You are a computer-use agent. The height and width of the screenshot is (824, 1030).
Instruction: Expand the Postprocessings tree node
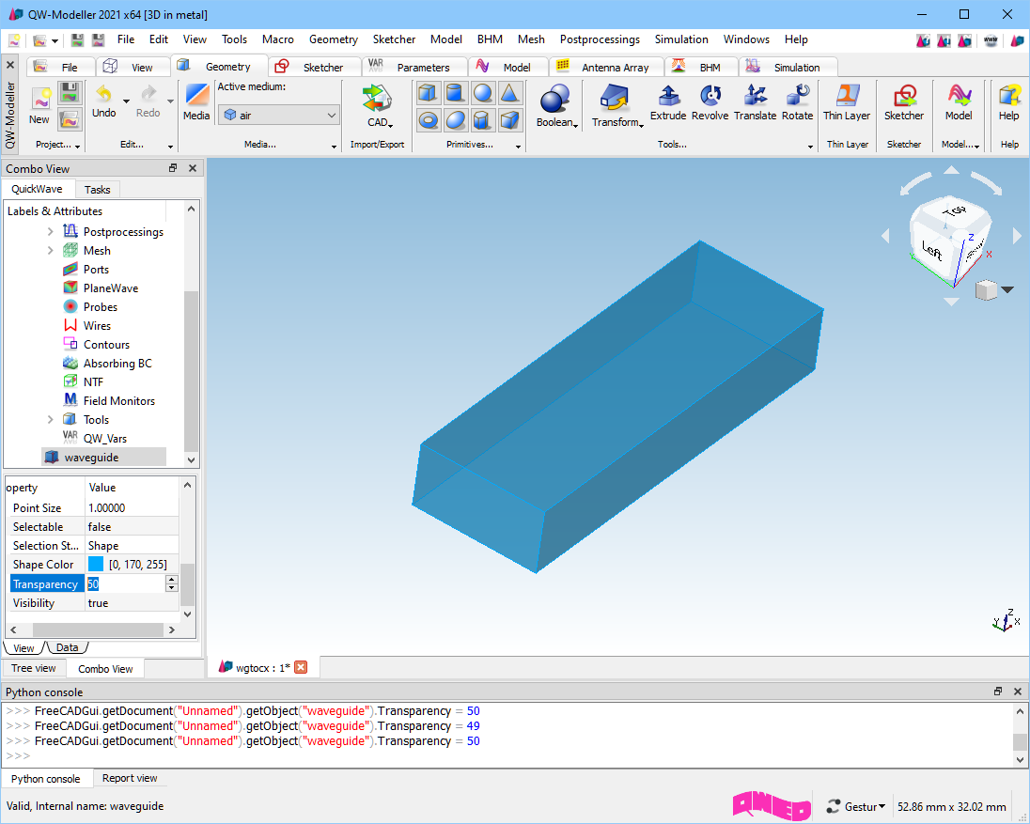[x=50, y=232]
